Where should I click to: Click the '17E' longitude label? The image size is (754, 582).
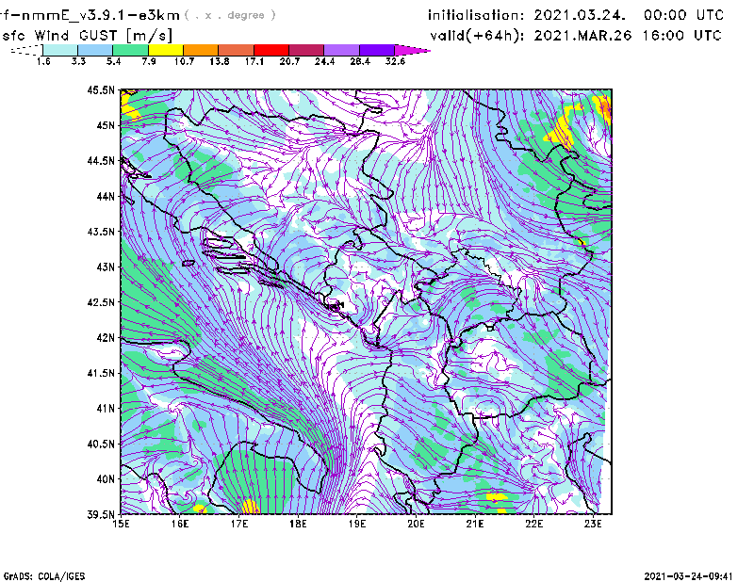(239, 524)
